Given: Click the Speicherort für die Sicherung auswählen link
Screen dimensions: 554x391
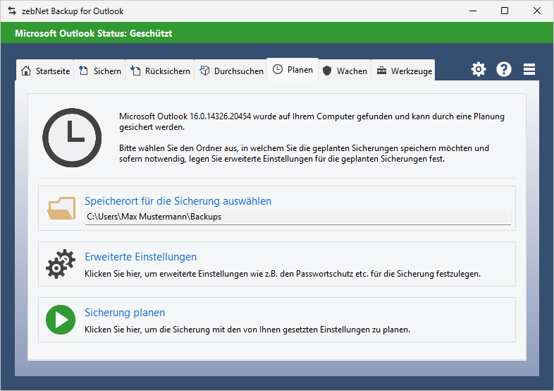Looking at the screenshot, I should [178, 201].
